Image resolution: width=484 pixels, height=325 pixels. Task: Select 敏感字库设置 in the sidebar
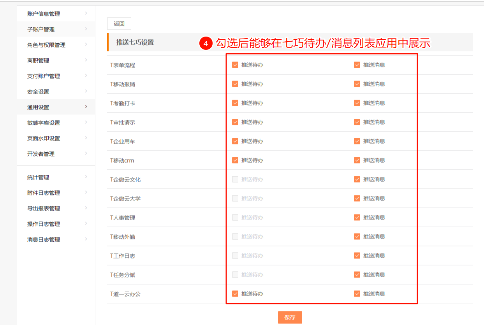[x=44, y=123]
